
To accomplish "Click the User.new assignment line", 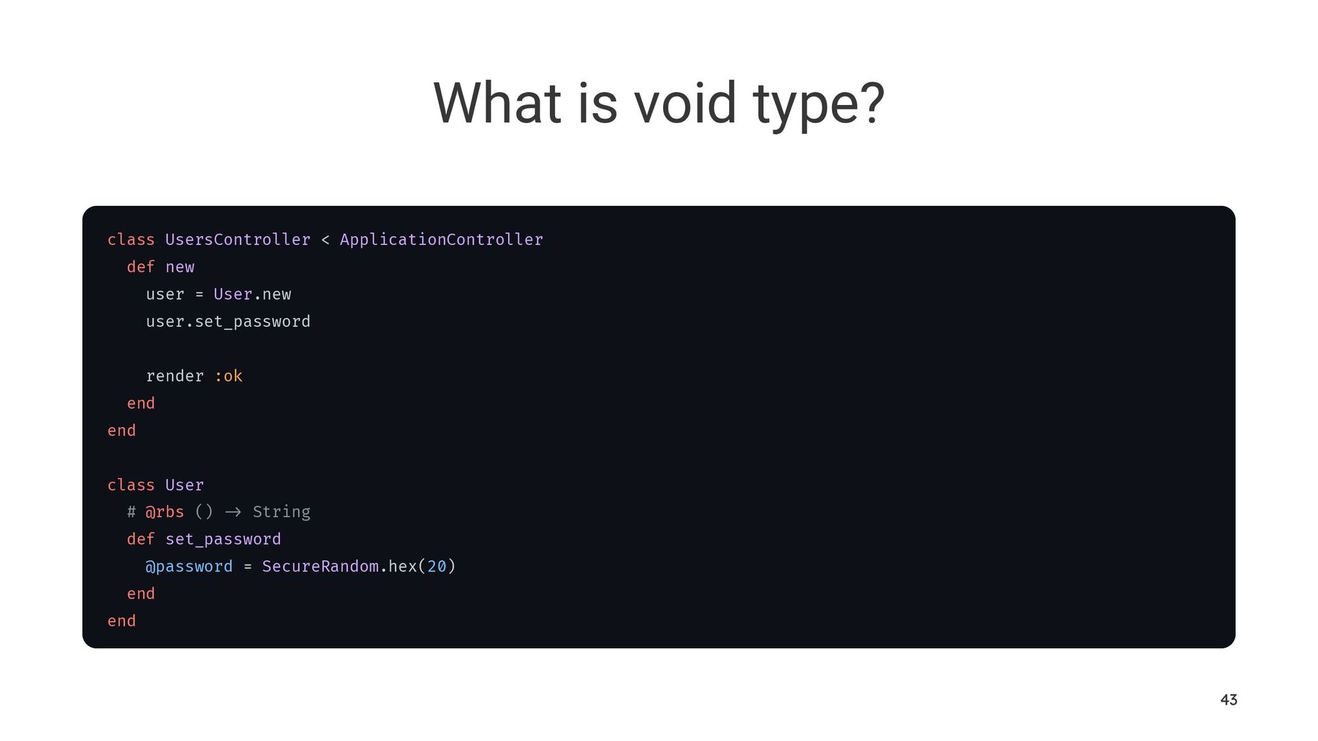I will (x=218, y=294).
